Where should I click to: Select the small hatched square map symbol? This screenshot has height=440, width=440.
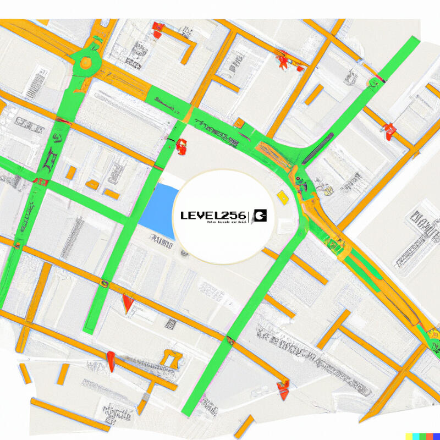tap(170, 324)
